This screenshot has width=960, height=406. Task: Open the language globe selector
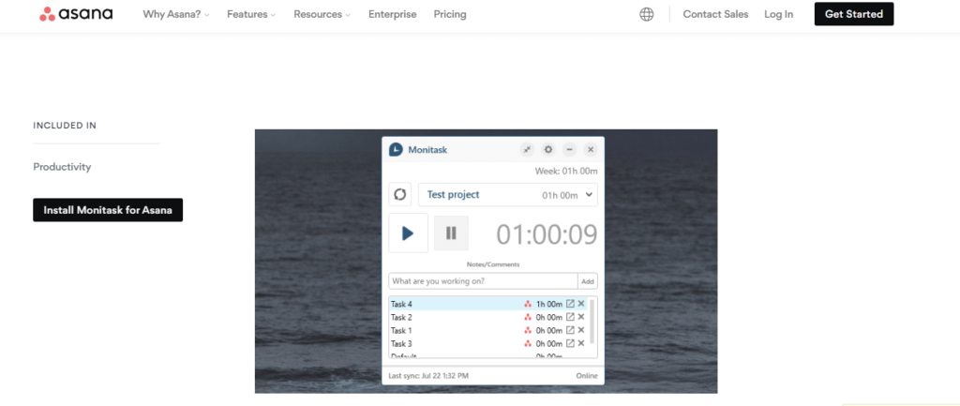click(x=647, y=14)
